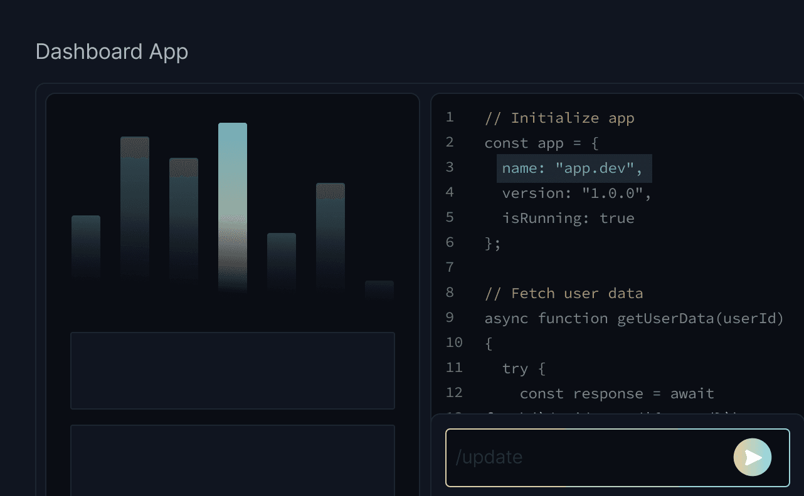This screenshot has width=804, height=496.
Task: Click the 'try {' code line
Action: click(524, 368)
